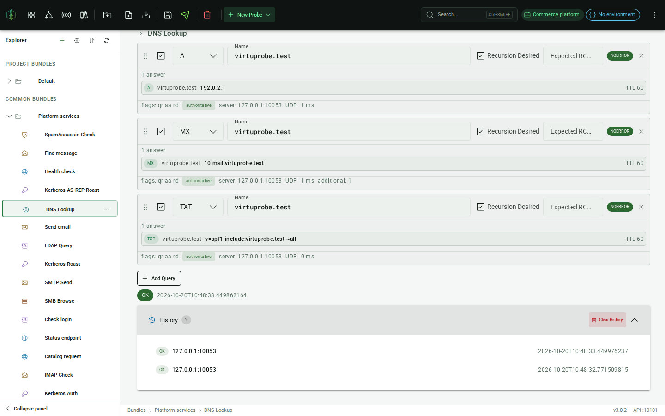Select LDAP Query in the tree

(59, 245)
